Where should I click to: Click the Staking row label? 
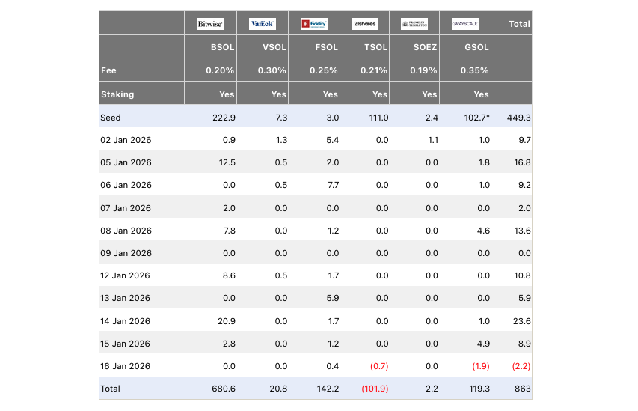[117, 94]
